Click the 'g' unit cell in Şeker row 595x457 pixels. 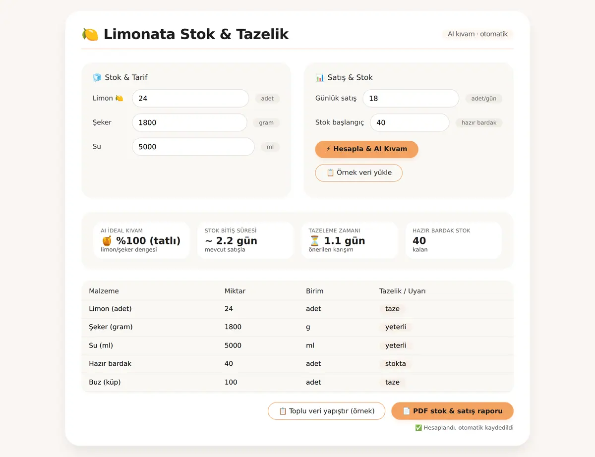coord(308,327)
